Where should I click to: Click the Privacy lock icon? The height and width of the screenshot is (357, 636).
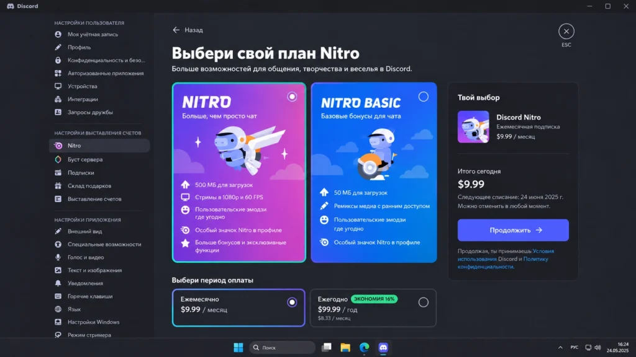[x=58, y=60]
